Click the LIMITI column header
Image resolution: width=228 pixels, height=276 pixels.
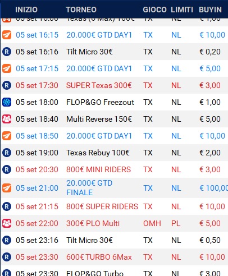(x=182, y=10)
